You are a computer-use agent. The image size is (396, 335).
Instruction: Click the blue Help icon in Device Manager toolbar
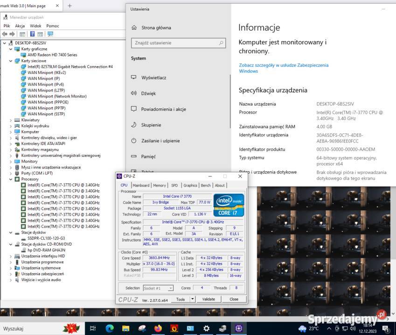[32, 34]
